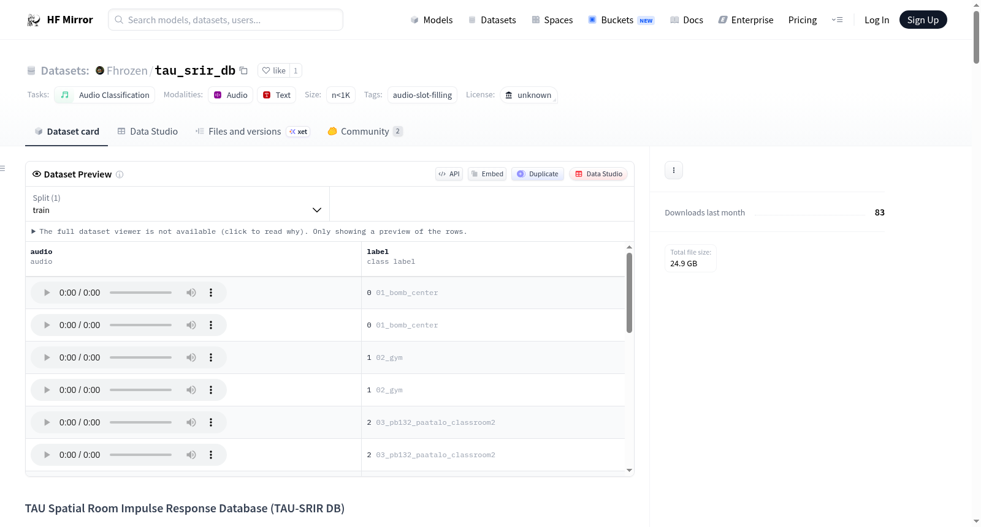The width and height of the screenshot is (981, 527).
Task: Play audio in second 02_gym row
Action: 47,390
